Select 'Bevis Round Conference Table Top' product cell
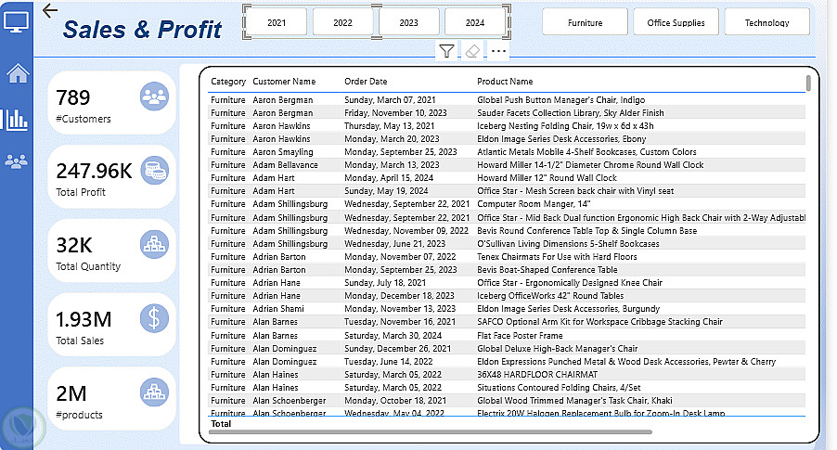 tap(587, 231)
